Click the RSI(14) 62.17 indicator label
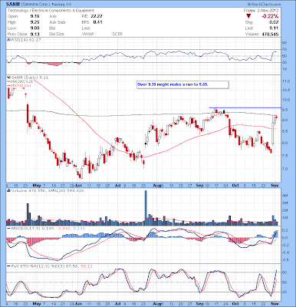Screen dimensions: 296x307 26,40
